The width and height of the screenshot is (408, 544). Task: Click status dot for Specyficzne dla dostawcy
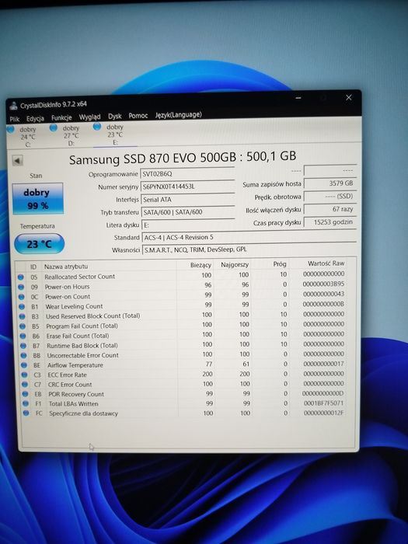pos(26,413)
